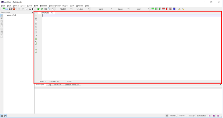Click the red Close document icon
The width and height of the screenshot is (223, 118).
14,9
